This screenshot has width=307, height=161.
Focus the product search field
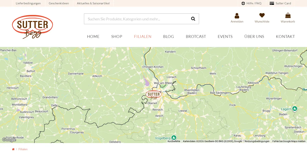(x=141, y=19)
